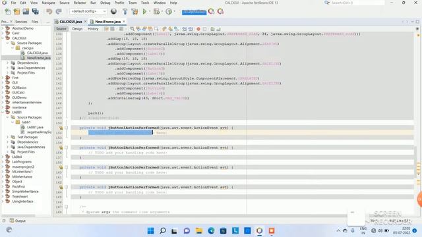This screenshot has height=237, width=422.
Task: Expand Dependencies under CALCIGUI
Action: pyautogui.click(x=7, y=63)
